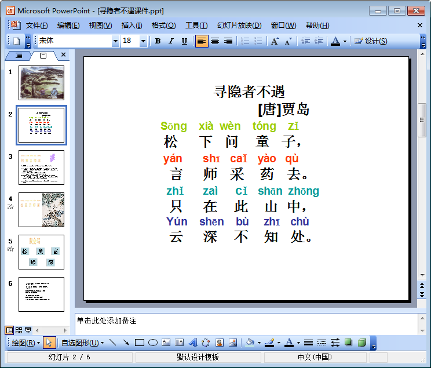Click the New document icon
This screenshot has height=368, width=431.
16,41
